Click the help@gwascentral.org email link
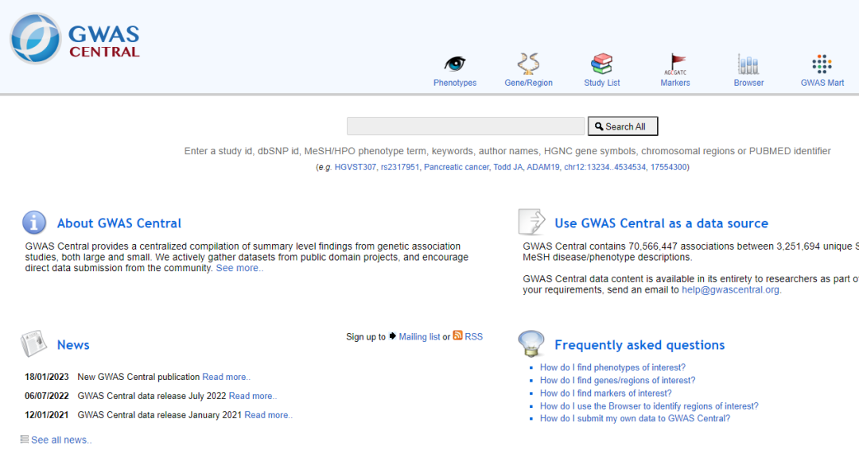This screenshot has width=859, height=450. click(x=731, y=290)
